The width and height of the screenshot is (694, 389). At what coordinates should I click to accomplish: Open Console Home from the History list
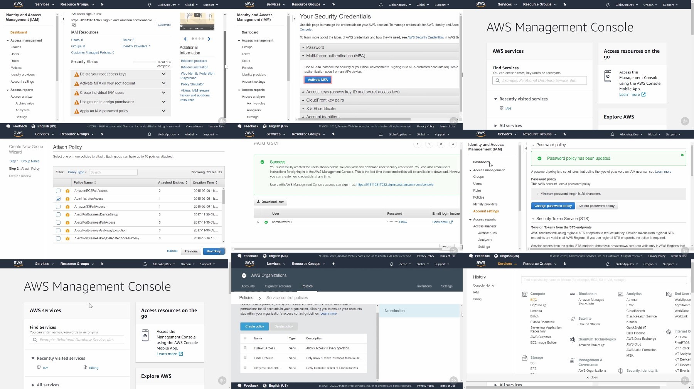483,285
